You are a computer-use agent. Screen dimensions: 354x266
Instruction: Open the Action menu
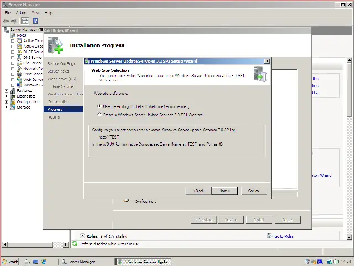pos(21,13)
